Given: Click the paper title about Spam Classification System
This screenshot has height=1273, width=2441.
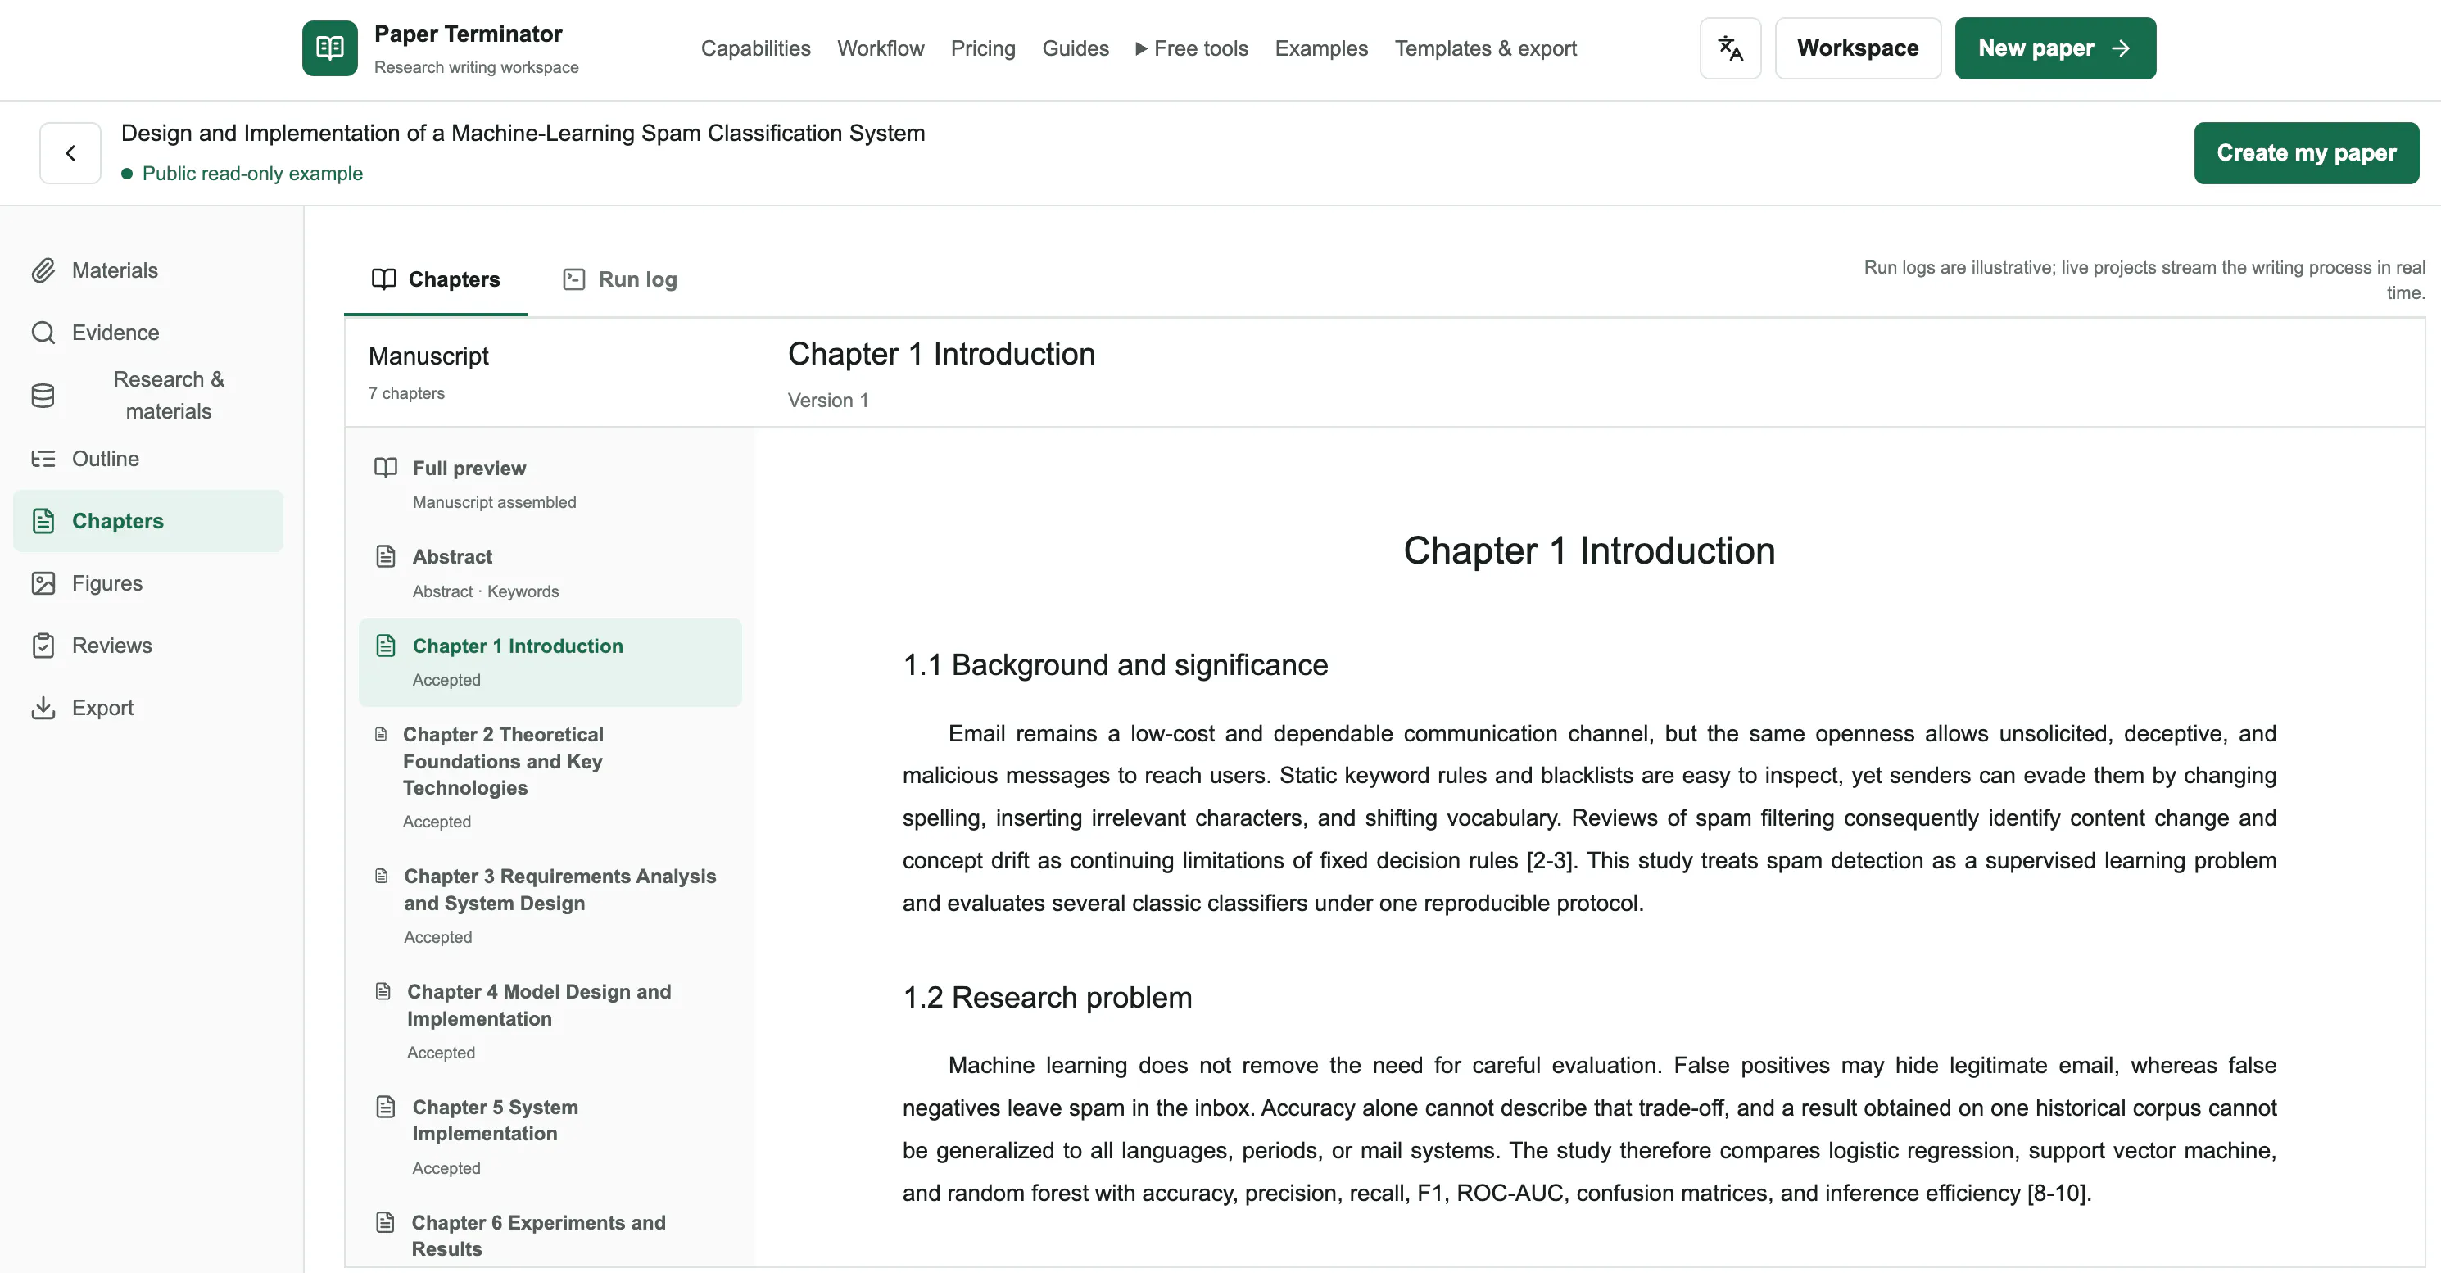Looking at the screenshot, I should tap(523, 133).
